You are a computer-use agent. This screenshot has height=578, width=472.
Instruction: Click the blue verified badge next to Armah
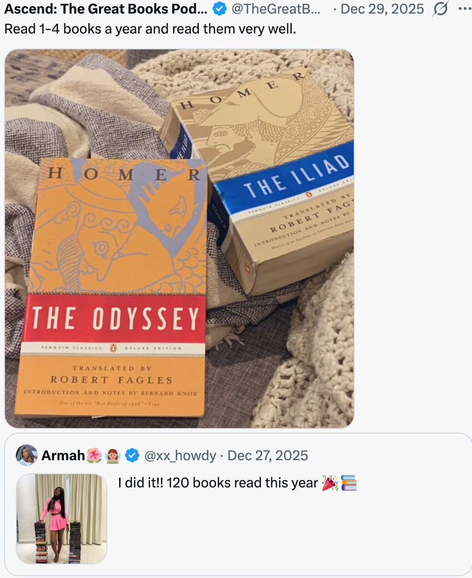132,455
